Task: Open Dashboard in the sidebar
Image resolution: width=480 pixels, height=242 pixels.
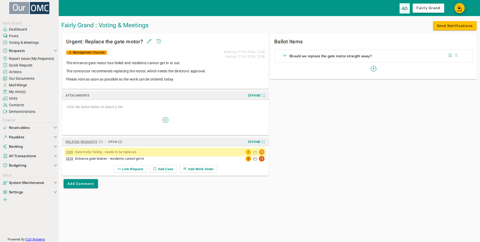Action: tap(18, 29)
